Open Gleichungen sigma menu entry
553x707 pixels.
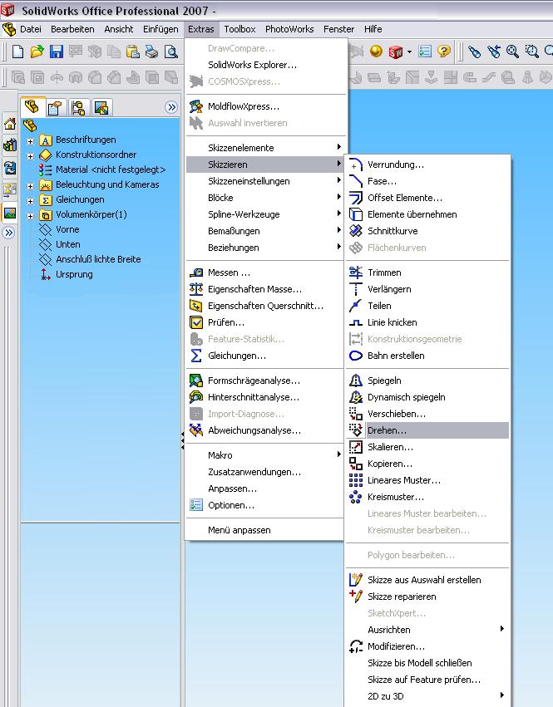click(x=266, y=356)
